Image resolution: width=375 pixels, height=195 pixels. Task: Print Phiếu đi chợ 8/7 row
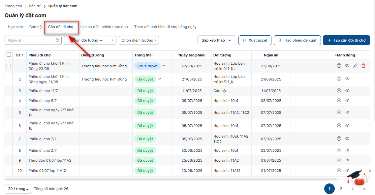(339, 101)
